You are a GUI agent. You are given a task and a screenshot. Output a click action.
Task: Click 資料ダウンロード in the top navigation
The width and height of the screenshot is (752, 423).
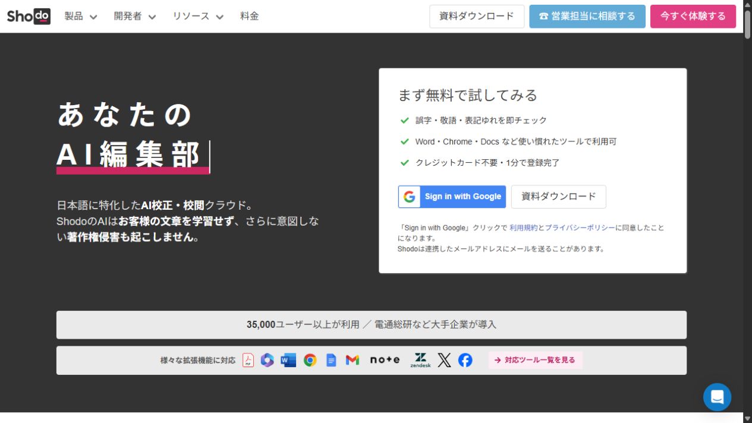[477, 16]
